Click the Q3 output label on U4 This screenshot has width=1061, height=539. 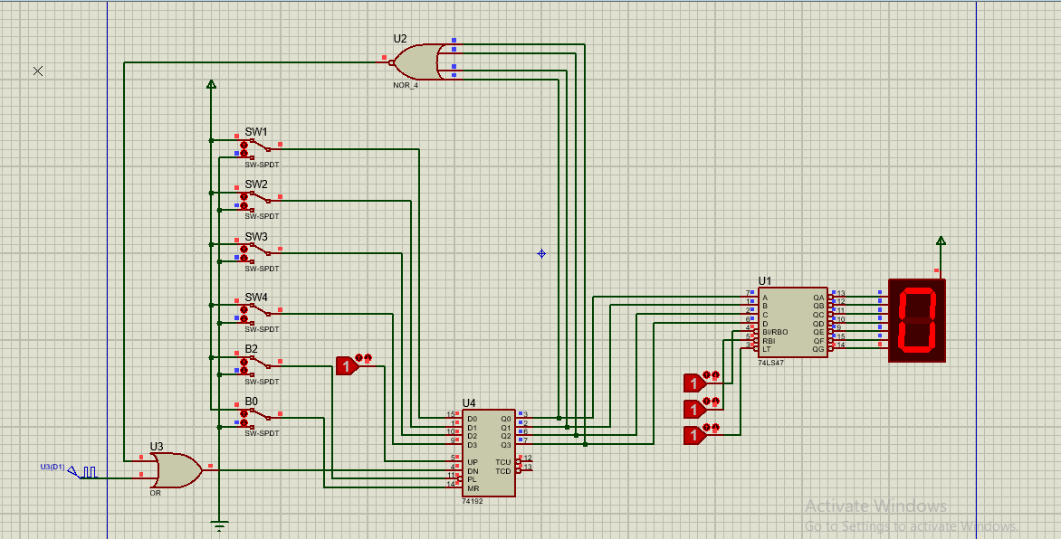pyautogui.click(x=505, y=445)
